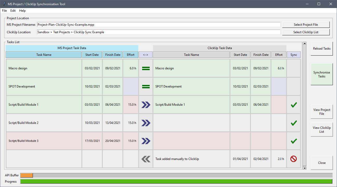Click the tasks list scrollbar down arrow
This screenshot has height=187, width=337.
tap(305, 168)
